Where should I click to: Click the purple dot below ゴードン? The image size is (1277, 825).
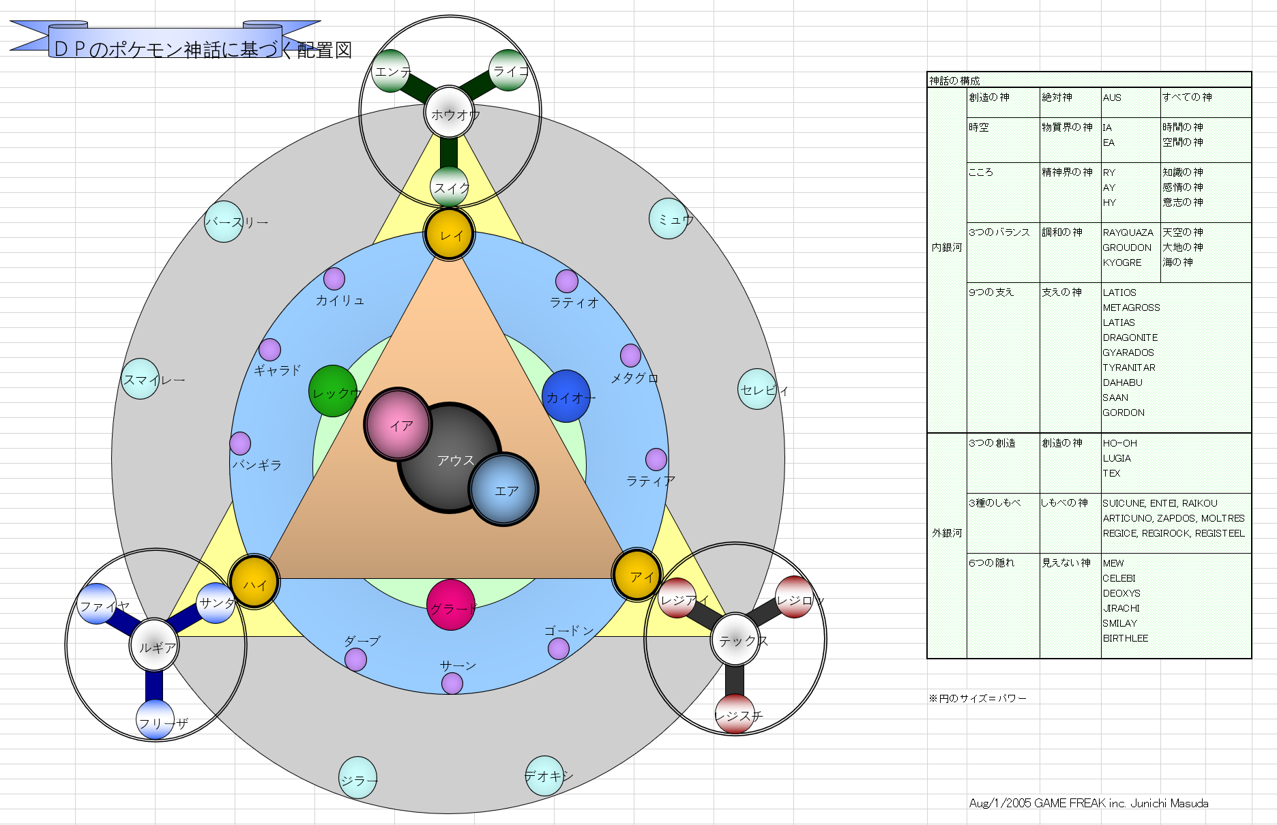point(559,648)
